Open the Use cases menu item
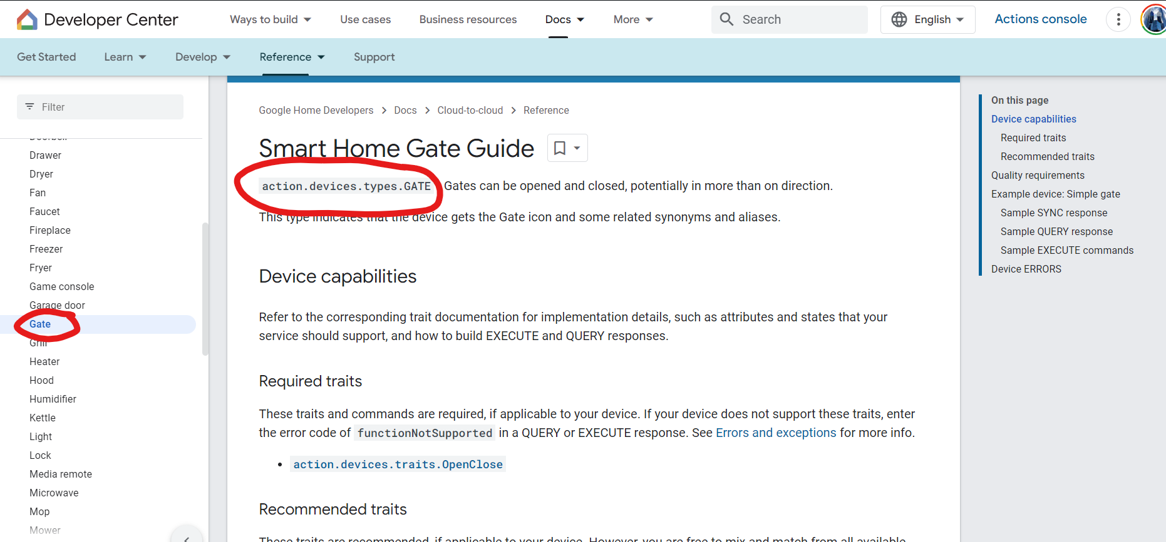The image size is (1166, 542). 366,19
